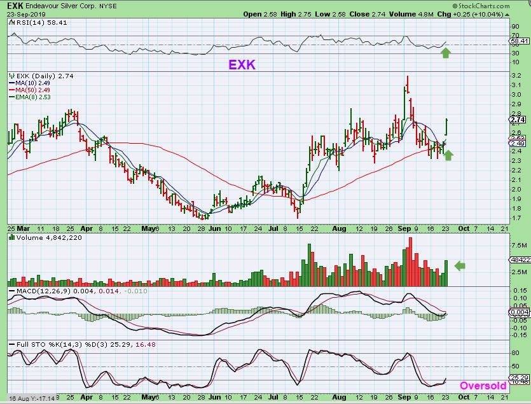The image size is (531, 404).
Task: Click the 2.74 last price tag on the right axis
Action: (x=518, y=120)
